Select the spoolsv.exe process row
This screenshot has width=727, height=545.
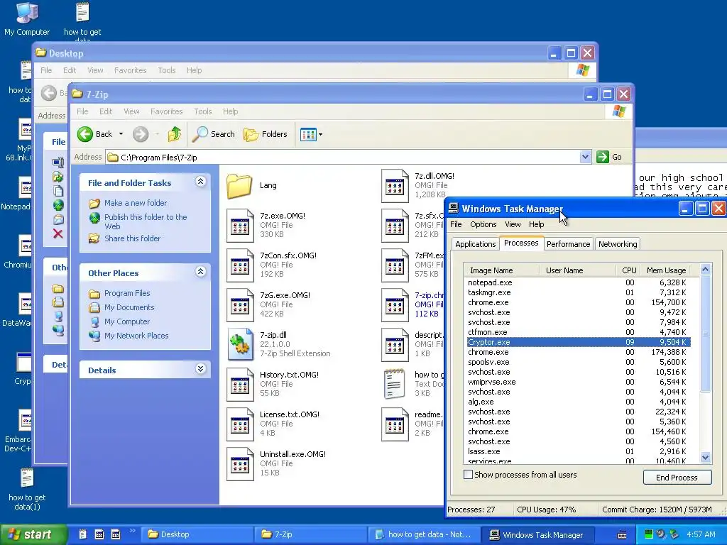(579, 362)
